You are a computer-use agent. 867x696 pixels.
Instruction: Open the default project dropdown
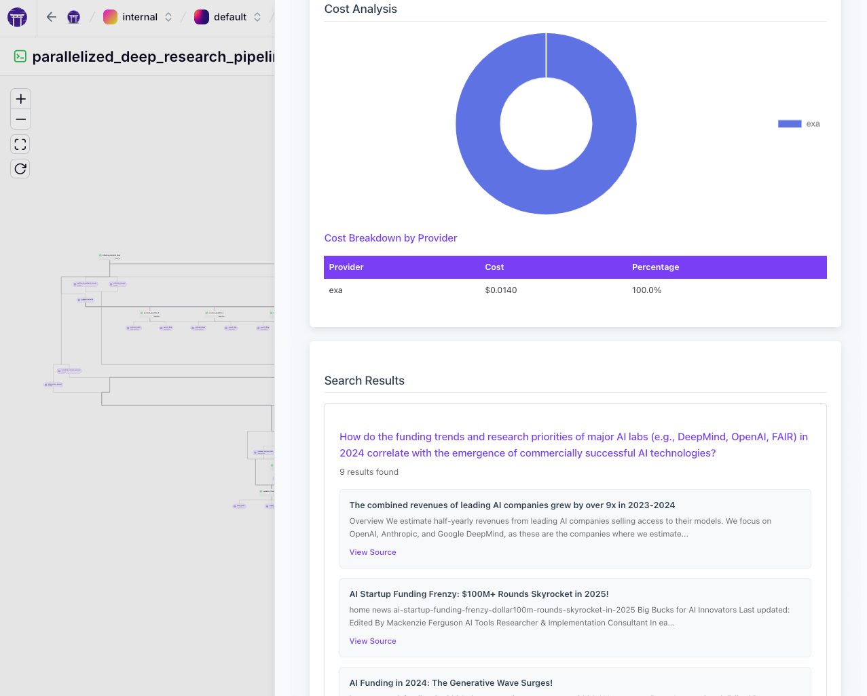229,17
